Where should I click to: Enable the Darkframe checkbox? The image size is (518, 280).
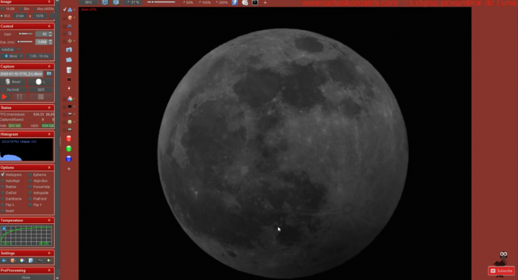[3, 199]
